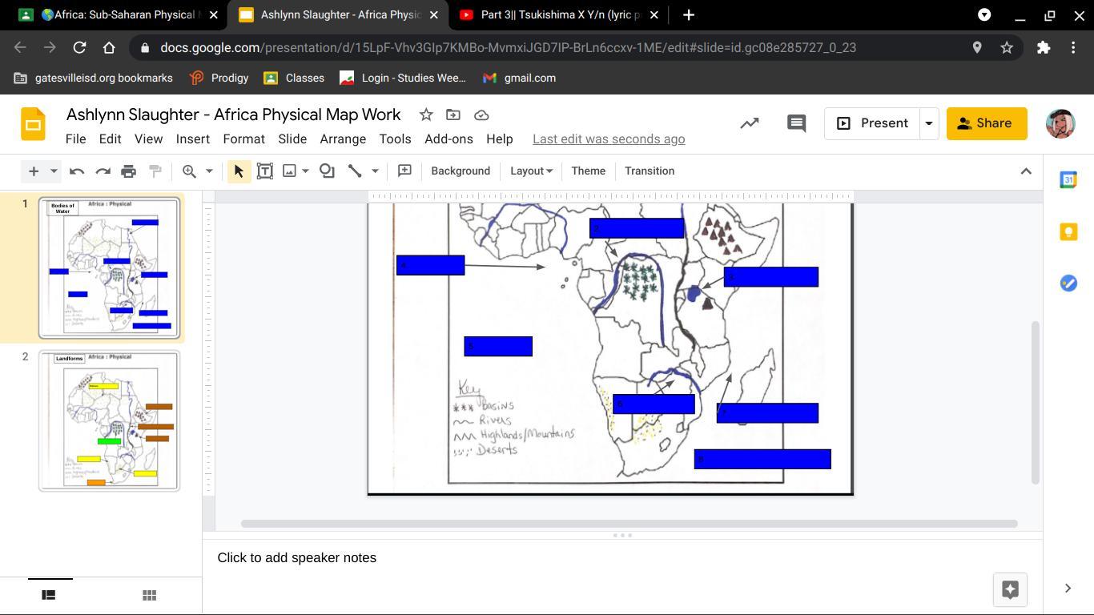Open comment history speech bubble icon
Viewport: 1094px width, 615px height.
(x=796, y=123)
